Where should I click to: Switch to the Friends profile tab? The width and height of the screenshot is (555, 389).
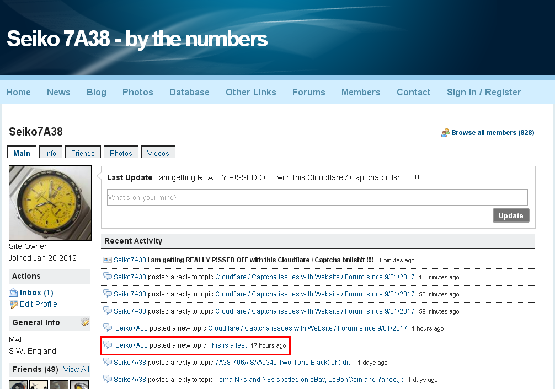(83, 153)
